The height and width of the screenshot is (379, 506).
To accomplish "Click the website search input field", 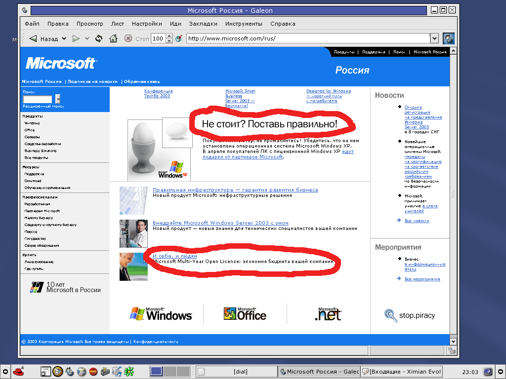I will tap(38, 99).
